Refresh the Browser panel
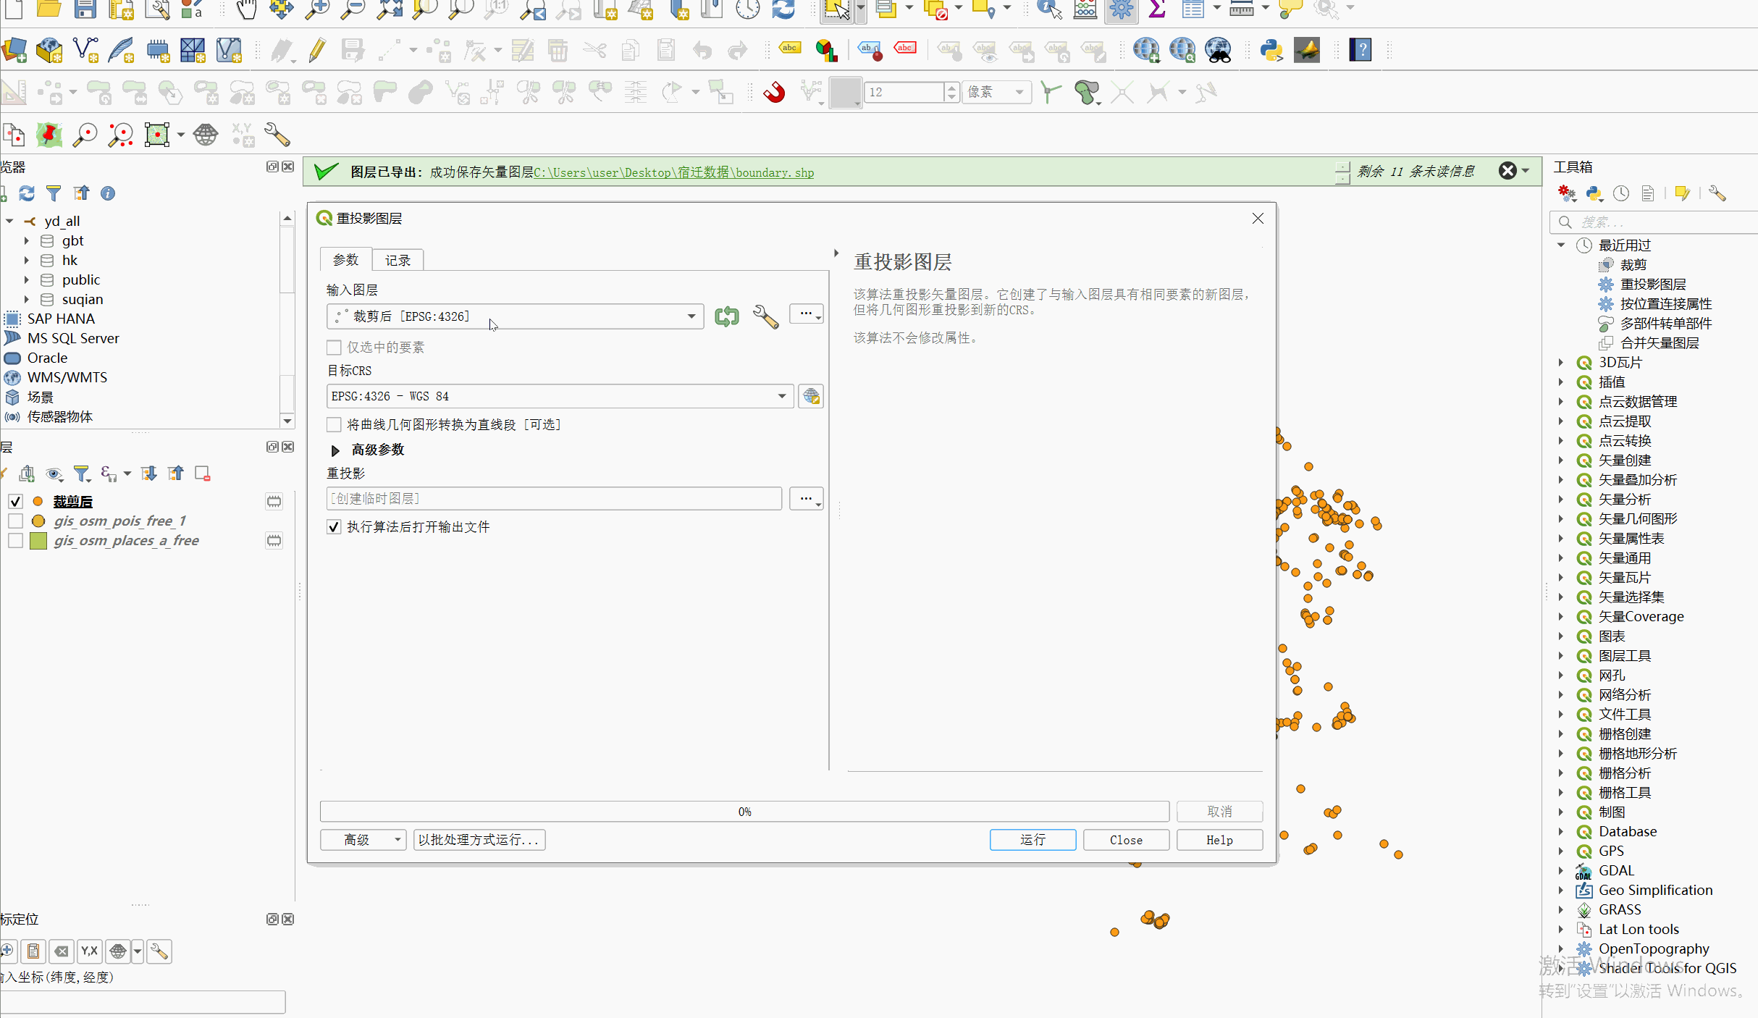This screenshot has width=1758, height=1018. pyautogui.click(x=27, y=193)
